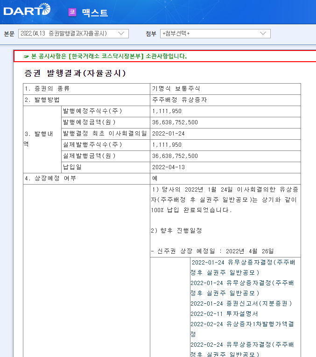The width and height of the screenshot is (316, 357).
Task: Click the 2) 향후 진행일정 text
Action: 176,231
